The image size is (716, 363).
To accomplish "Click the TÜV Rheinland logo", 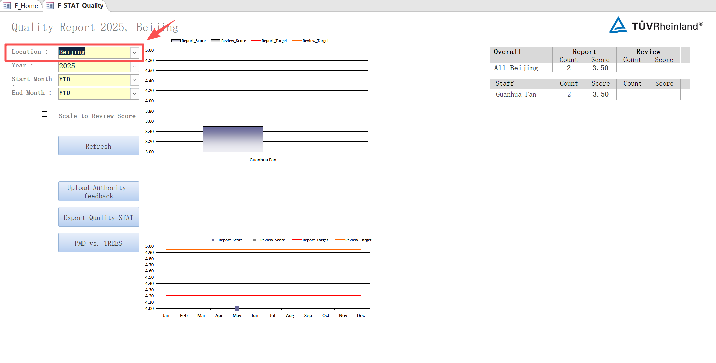I will (x=656, y=25).
